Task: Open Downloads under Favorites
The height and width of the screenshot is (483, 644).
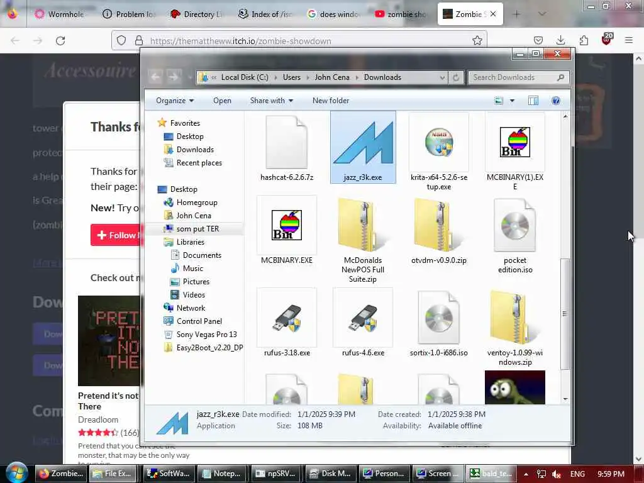Action: (195, 150)
